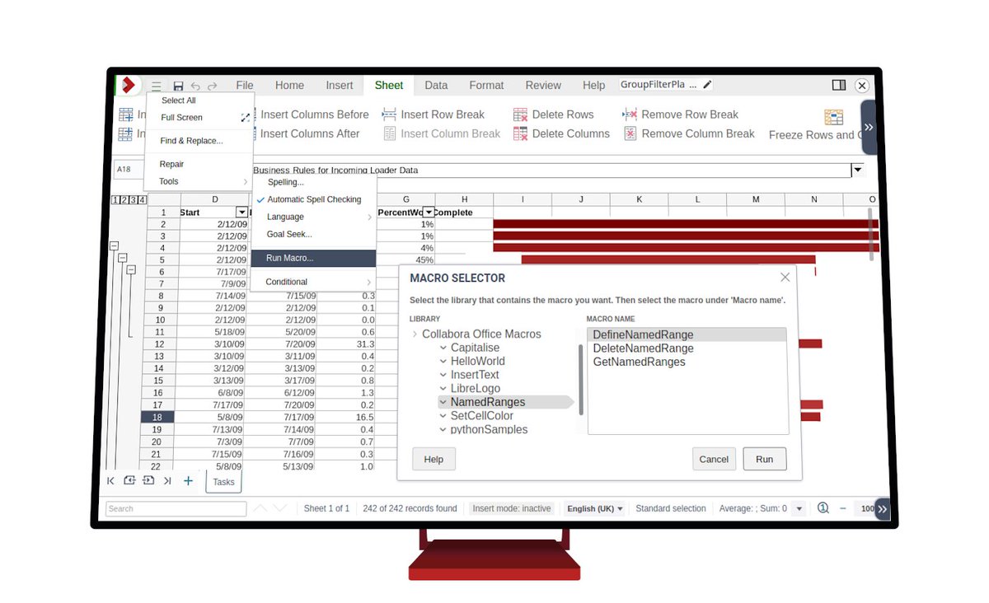
Task: Click the Remove Column Break icon
Action: click(x=630, y=133)
